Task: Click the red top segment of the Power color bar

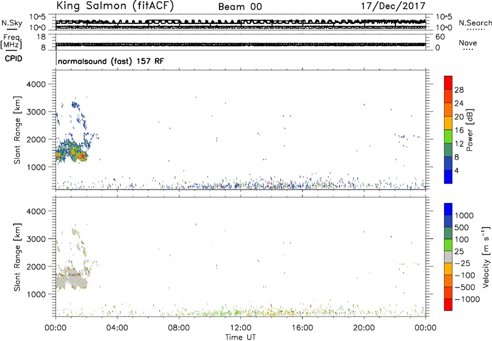Action: coord(448,82)
